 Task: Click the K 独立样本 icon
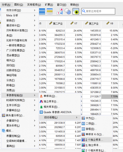coord(83,145)
